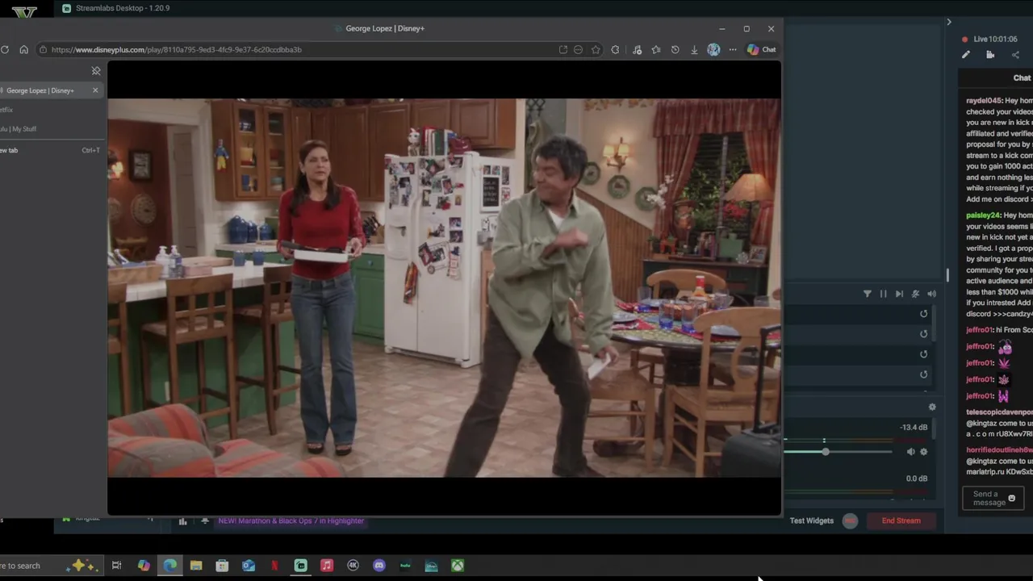The width and height of the screenshot is (1033, 581).
Task: Pause replay buffer icon in Streamlabs
Action: (x=883, y=294)
